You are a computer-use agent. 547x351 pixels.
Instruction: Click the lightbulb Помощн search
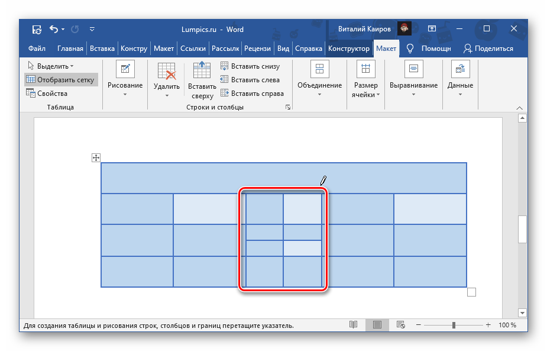click(429, 49)
